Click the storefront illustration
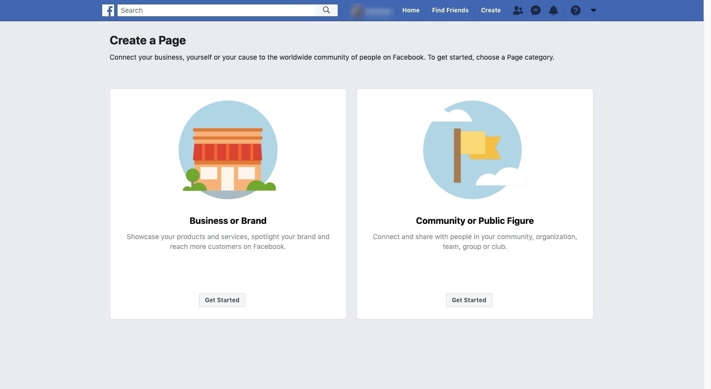This screenshot has width=711, height=389. (228, 150)
